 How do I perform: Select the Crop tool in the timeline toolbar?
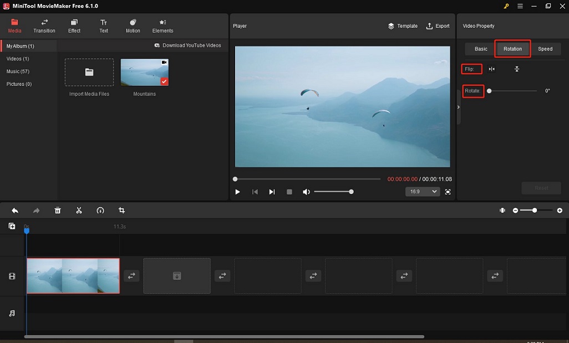click(121, 211)
